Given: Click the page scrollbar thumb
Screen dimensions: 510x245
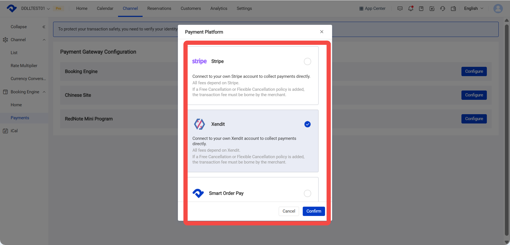Looking at the screenshot, I should click(x=507, y=130).
